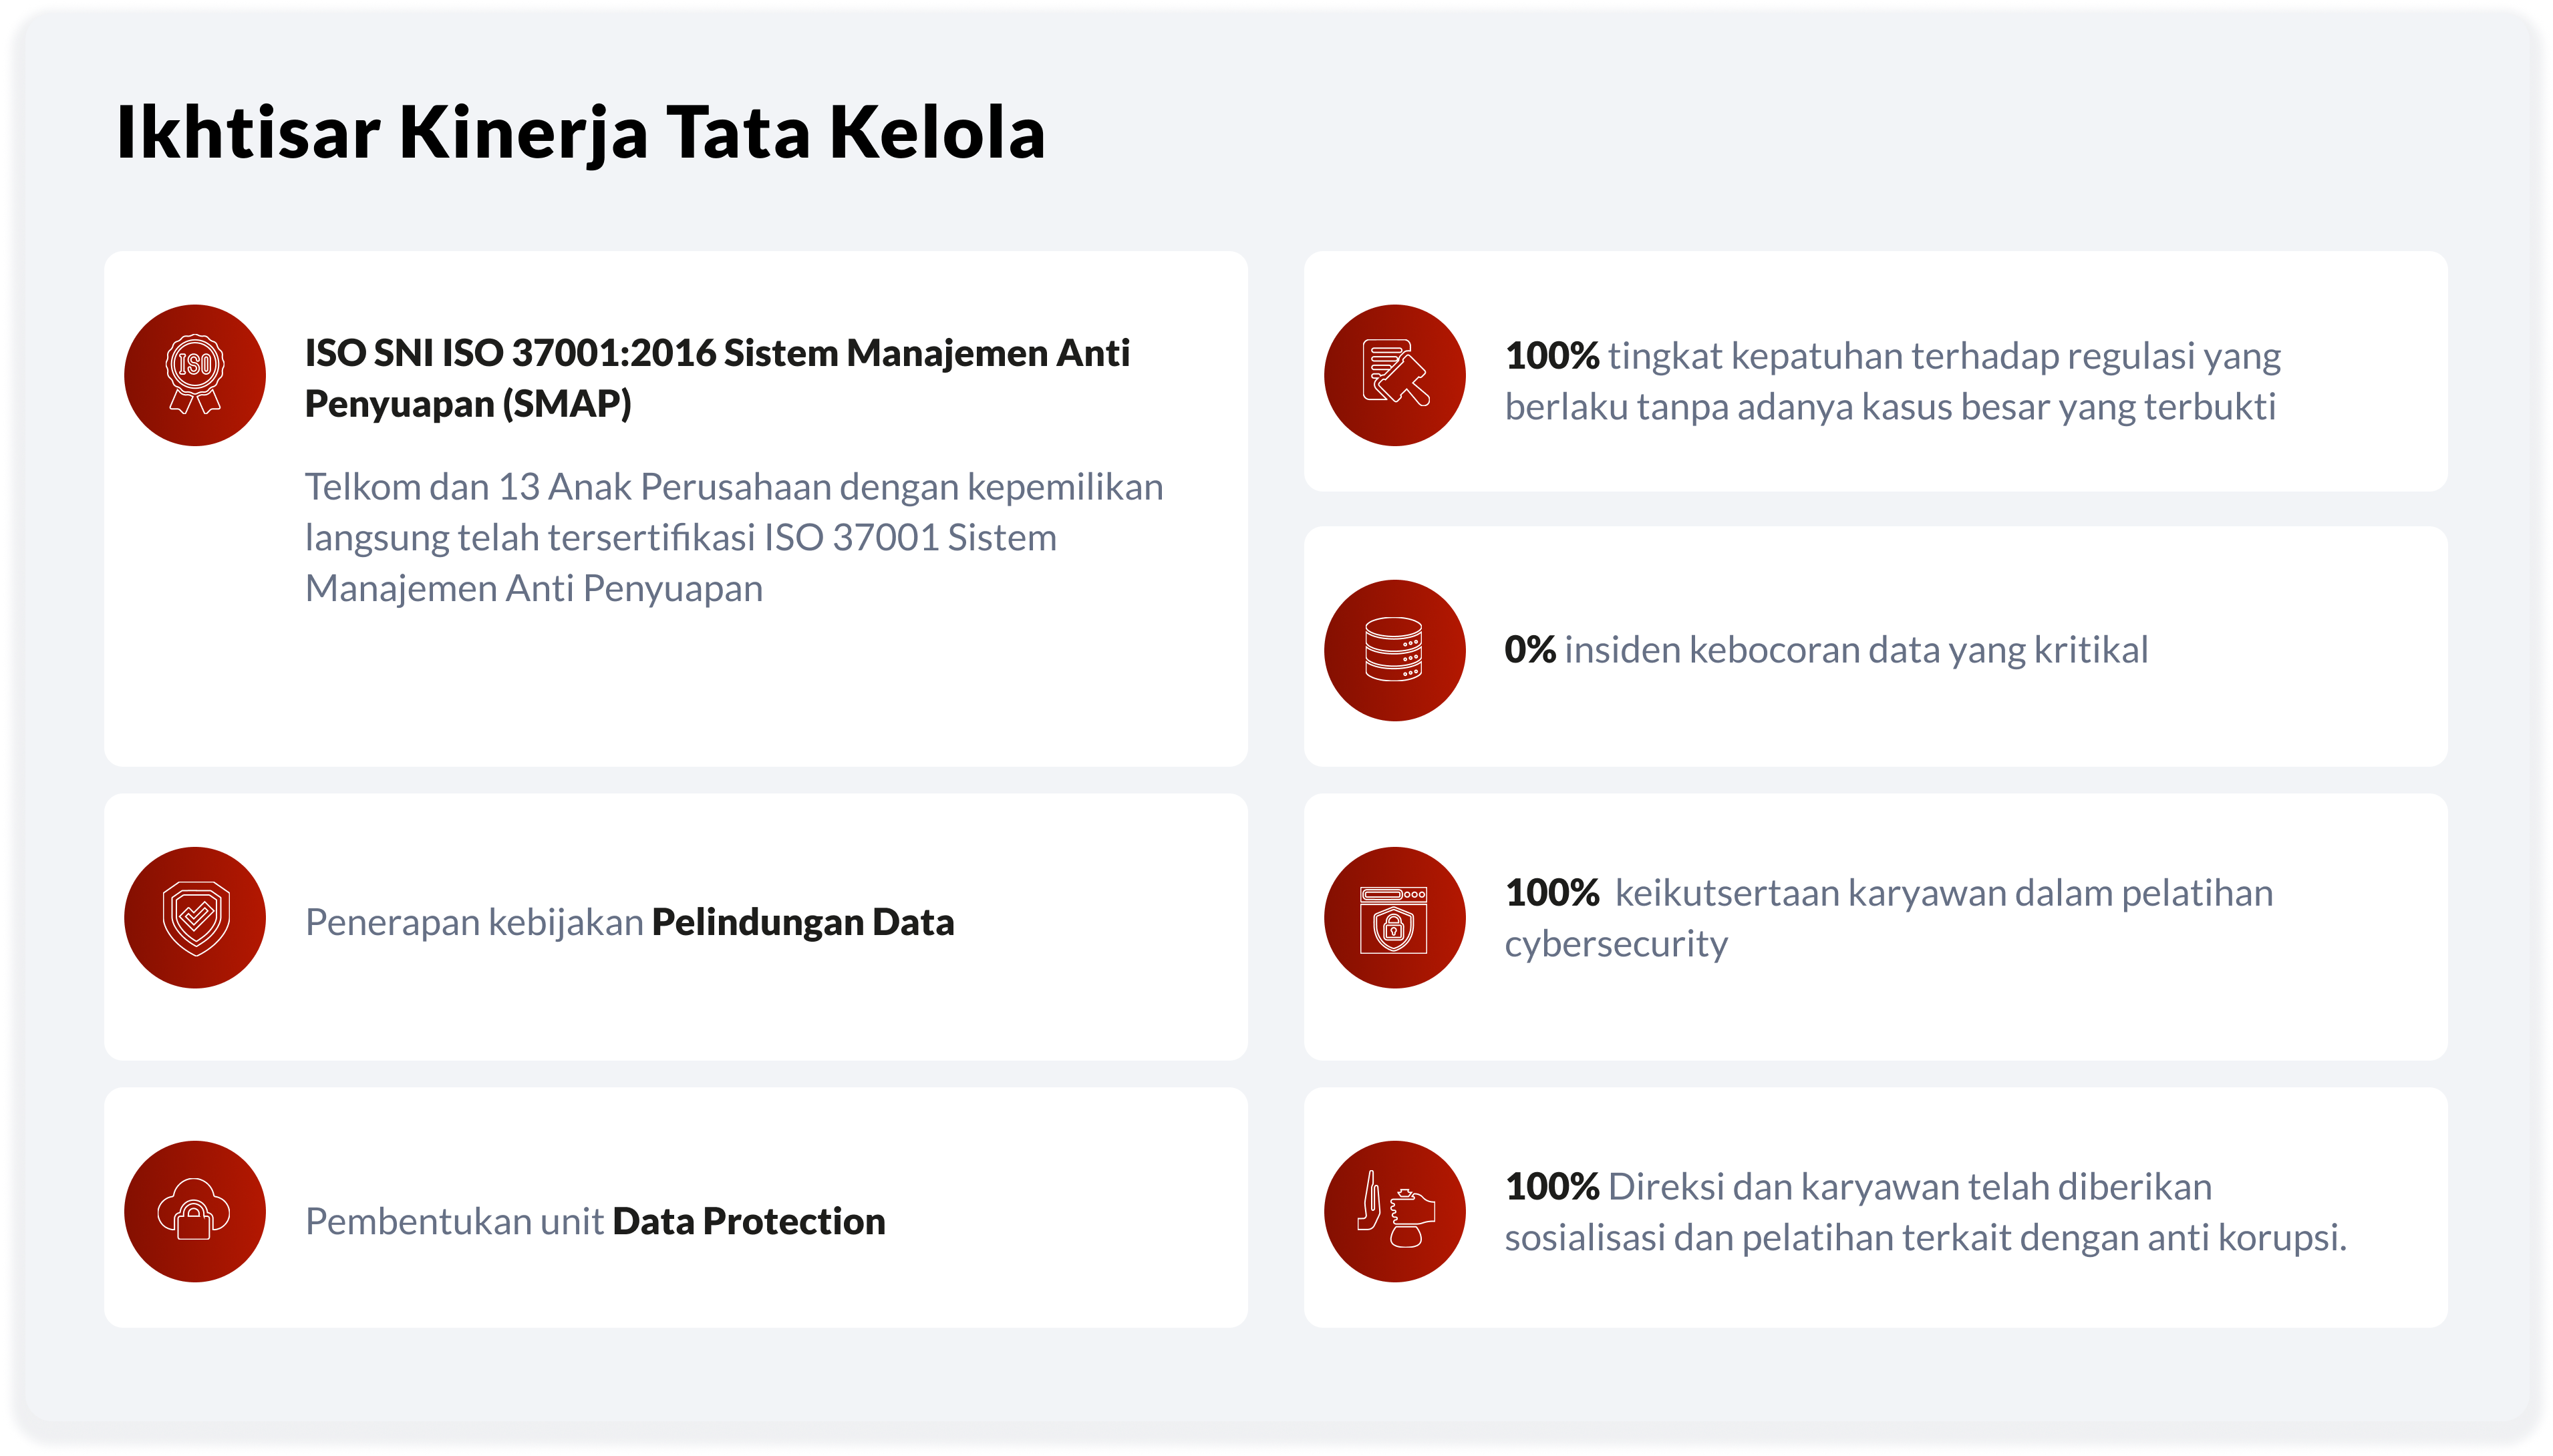Click the 'Ikhtisar Kinerja Tata Kelola' heading
Image resolution: width=2553 pixels, height=1456 pixels.
[580, 132]
